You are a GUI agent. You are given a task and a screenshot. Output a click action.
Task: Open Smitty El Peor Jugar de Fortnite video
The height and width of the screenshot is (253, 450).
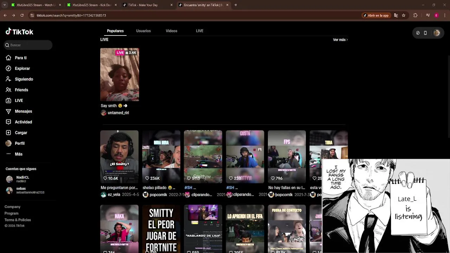pos(161,229)
